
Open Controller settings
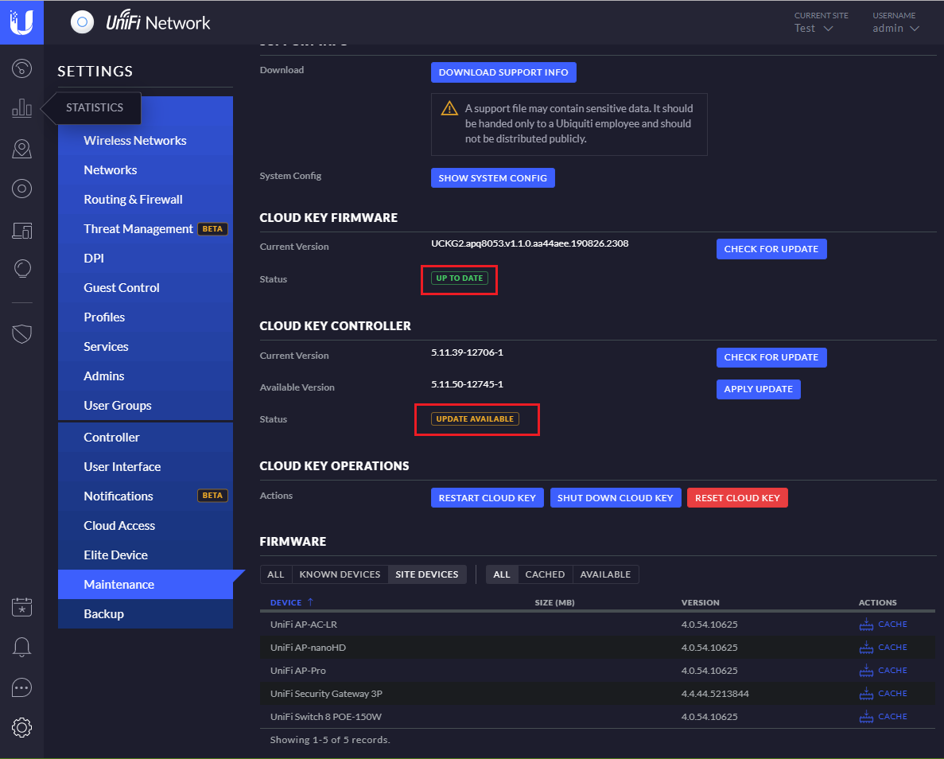click(145, 438)
